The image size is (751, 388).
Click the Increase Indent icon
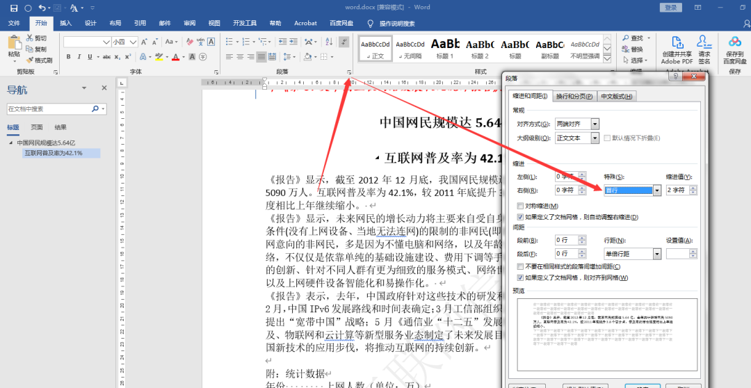point(293,42)
